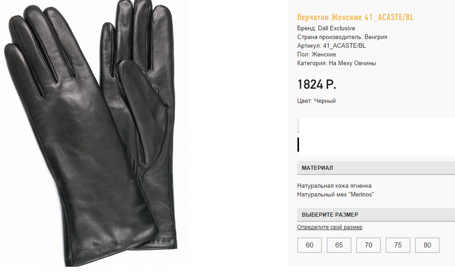The image size is (455, 275).
Task: Click the Страна производитель Венгрия line
Action: pyautogui.click(x=342, y=37)
